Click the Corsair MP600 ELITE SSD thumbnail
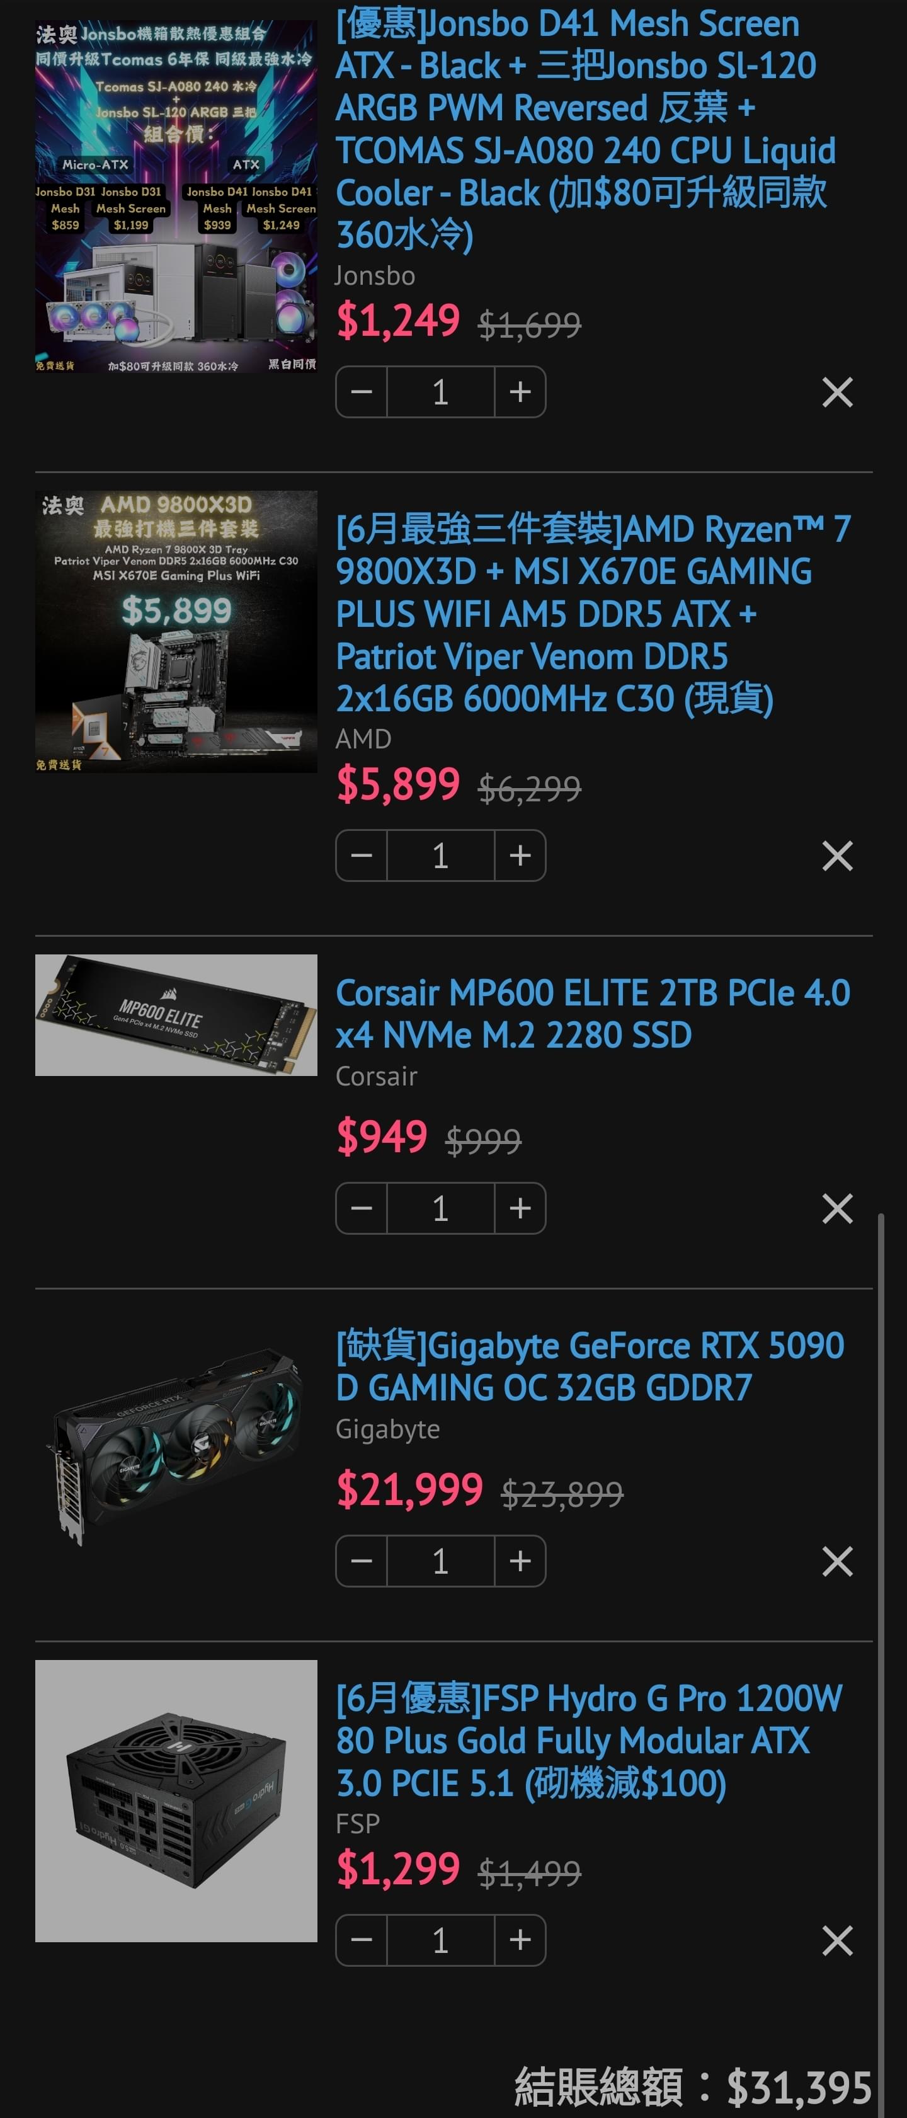 (x=176, y=1015)
